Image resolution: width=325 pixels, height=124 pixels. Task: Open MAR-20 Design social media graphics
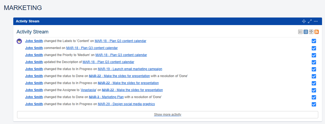(x=126, y=104)
